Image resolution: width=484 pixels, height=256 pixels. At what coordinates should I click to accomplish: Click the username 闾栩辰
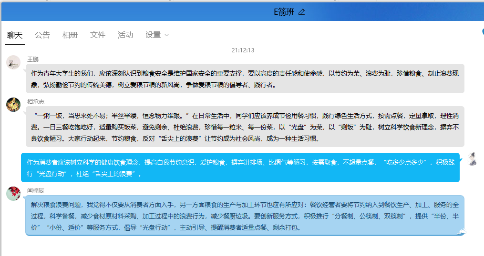click(x=36, y=190)
